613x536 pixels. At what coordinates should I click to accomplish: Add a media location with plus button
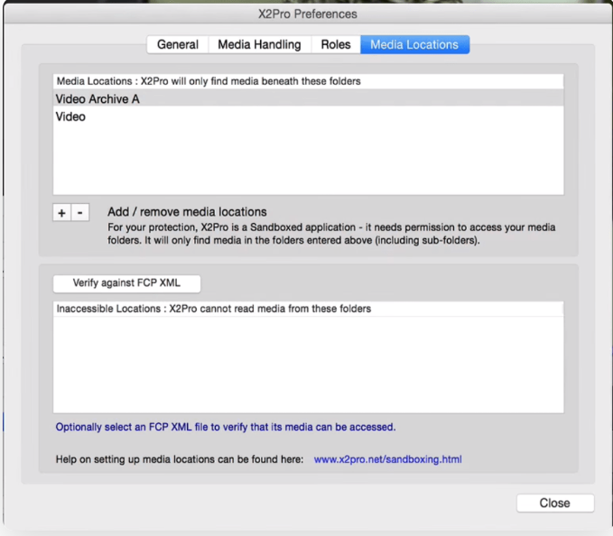point(61,213)
